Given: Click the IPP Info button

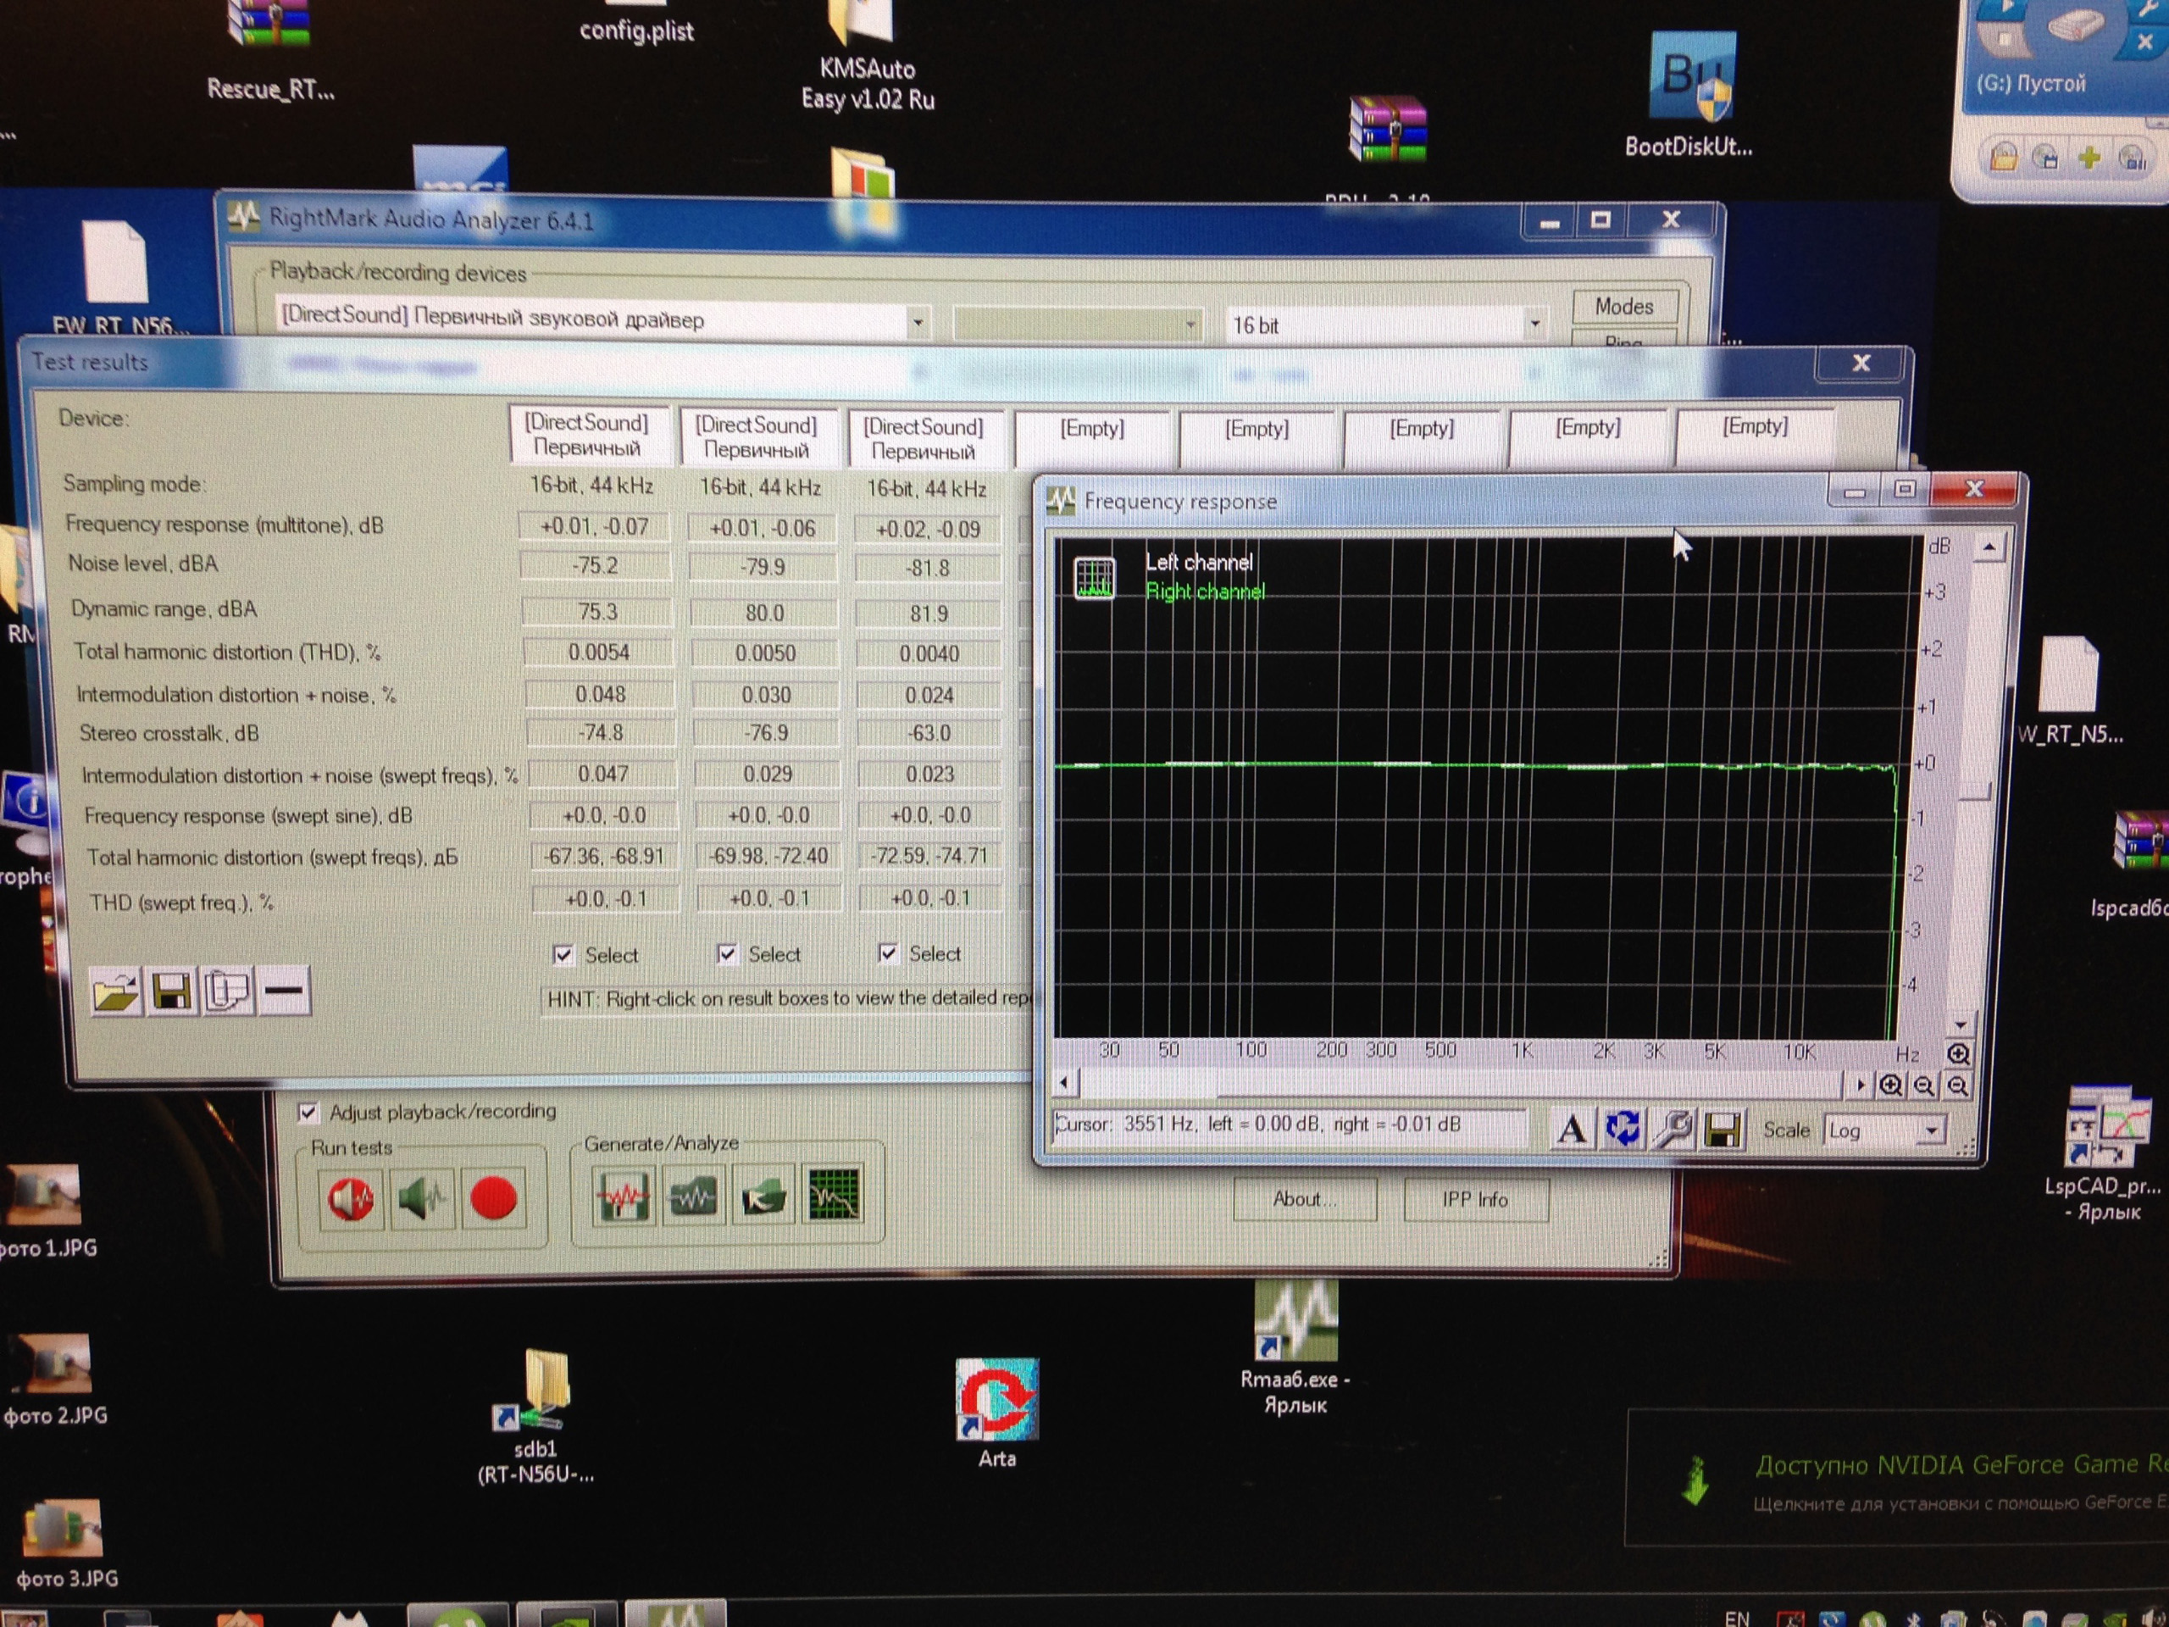Looking at the screenshot, I should (x=1475, y=1199).
